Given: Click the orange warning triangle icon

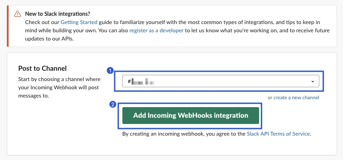Looking at the screenshot, I should pos(17,14).
